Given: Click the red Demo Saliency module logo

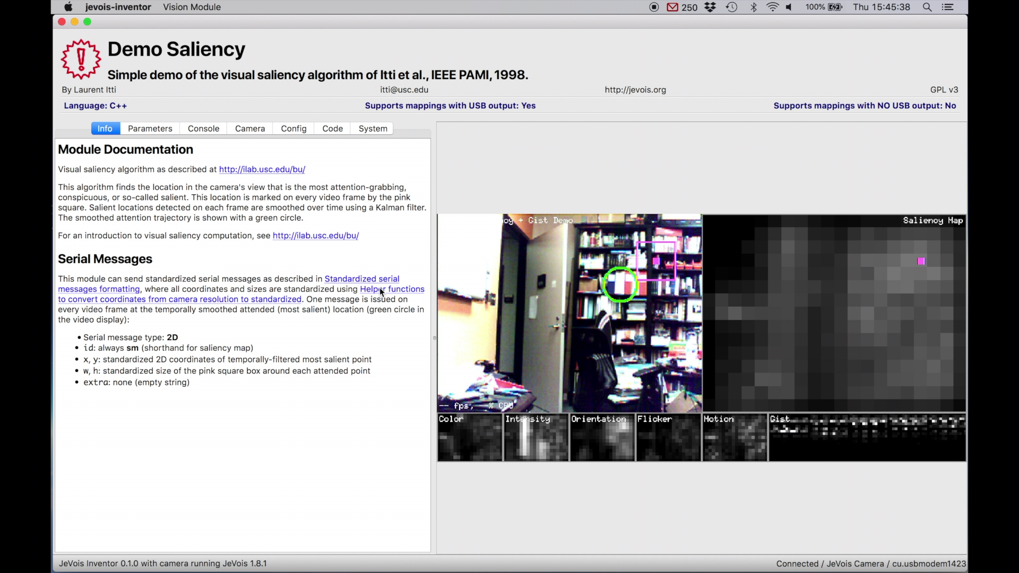Looking at the screenshot, I should [x=81, y=59].
